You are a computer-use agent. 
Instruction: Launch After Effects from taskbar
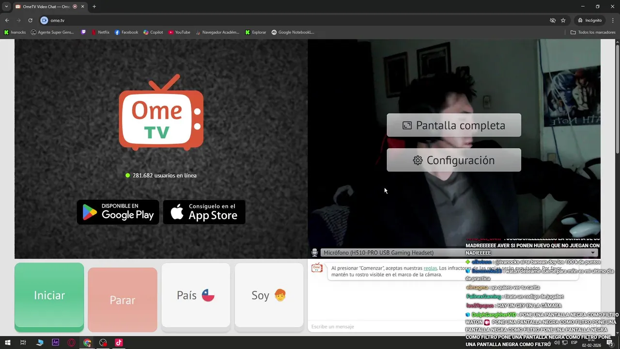click(x=55, y=343)
